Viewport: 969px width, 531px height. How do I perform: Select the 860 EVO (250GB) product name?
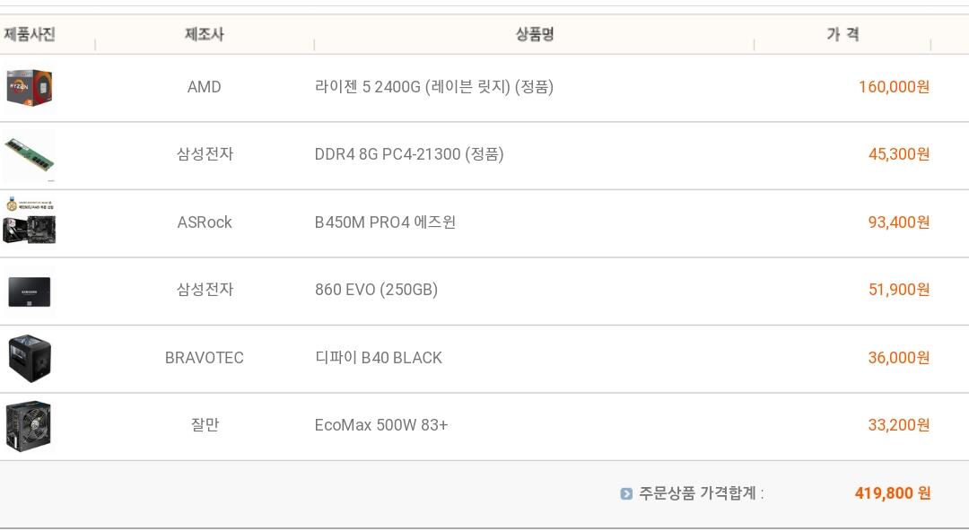(x=376, y=290)
